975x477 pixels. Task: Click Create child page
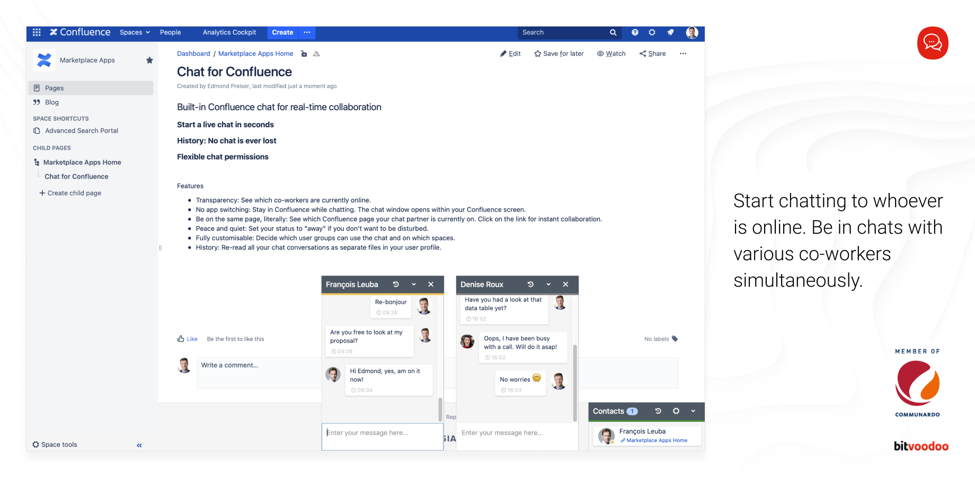tap(70, 193)
